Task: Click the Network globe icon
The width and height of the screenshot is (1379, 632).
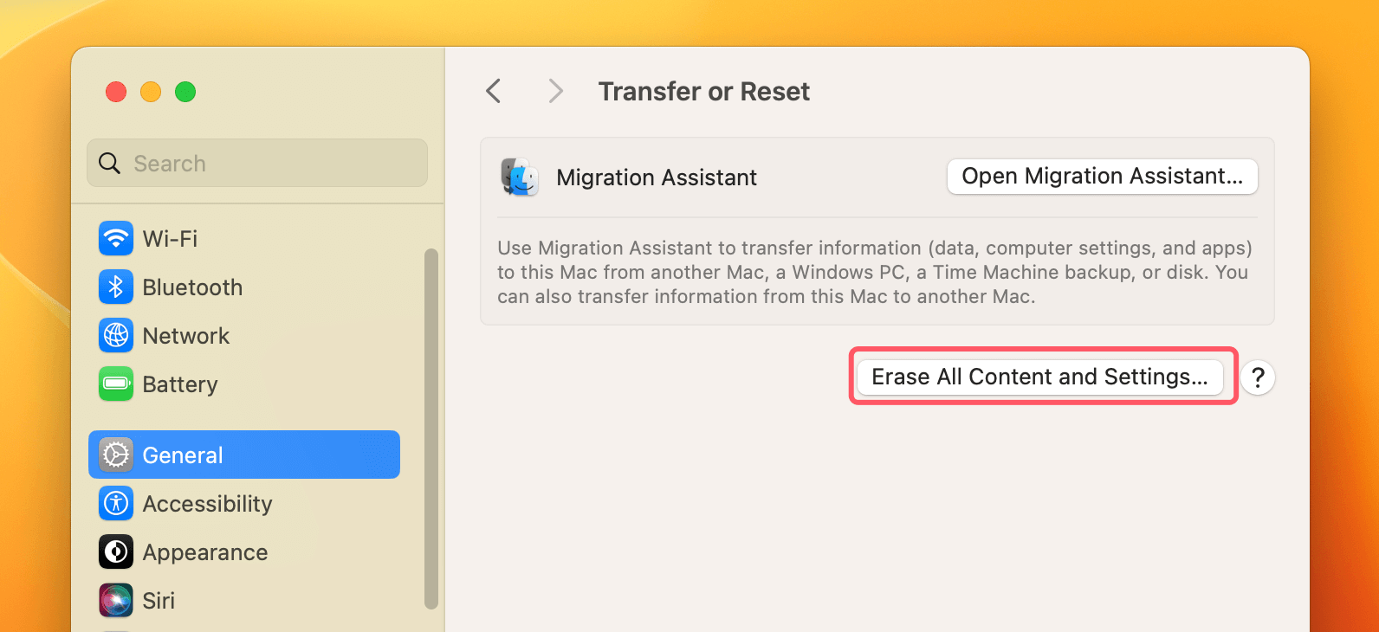Action: [x=116, y=335]
